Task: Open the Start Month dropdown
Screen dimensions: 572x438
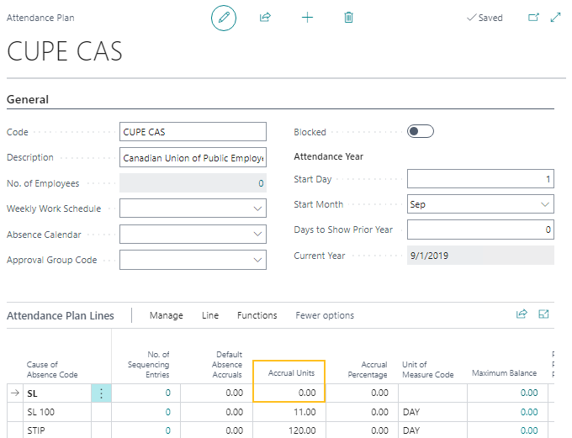Action: (545, 204)
